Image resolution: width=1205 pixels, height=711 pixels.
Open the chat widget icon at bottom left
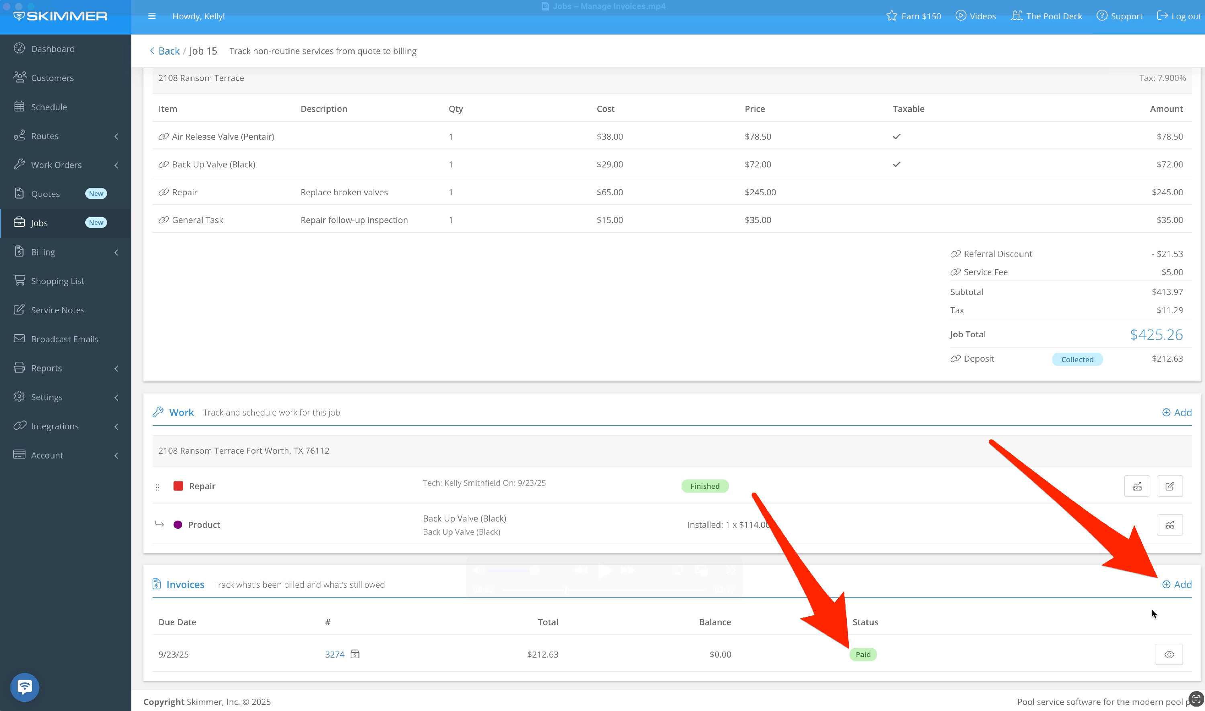[x=25, y=687]
